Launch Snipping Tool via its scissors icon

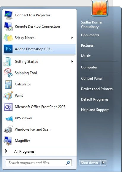[8, 73]
